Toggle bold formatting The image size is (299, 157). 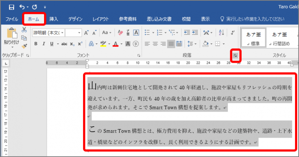(x=36, y=44)
